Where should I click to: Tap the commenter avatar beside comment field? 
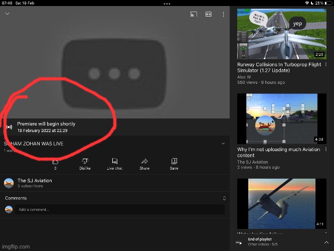9,209
